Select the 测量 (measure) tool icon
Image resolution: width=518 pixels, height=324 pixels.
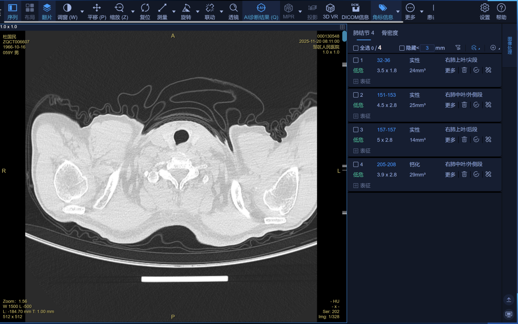click(162, 8)
